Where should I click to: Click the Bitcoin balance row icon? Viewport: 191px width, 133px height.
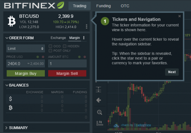(x=11, y=108)
